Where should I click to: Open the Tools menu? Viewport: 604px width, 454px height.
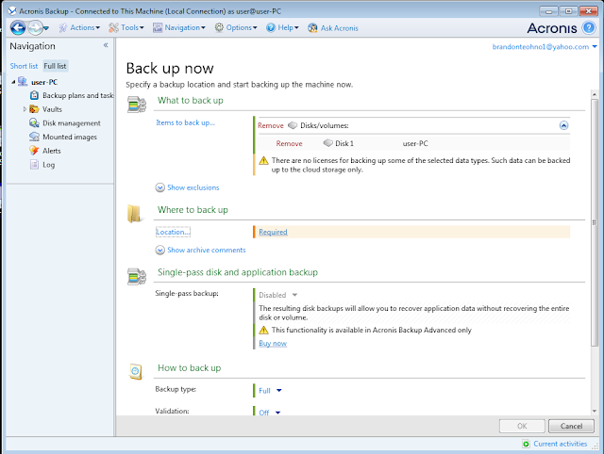[126, 27]
